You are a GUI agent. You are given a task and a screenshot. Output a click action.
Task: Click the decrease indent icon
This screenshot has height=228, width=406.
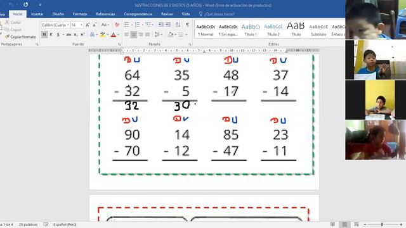(161, 25)
